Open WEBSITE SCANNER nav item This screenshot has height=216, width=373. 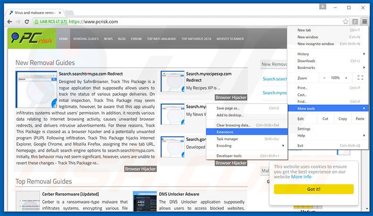pos(230,39)
